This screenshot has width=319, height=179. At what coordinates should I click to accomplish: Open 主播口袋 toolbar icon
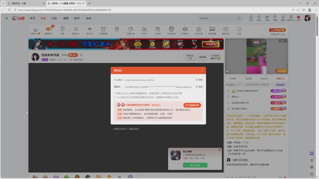(x=130, y=30)
